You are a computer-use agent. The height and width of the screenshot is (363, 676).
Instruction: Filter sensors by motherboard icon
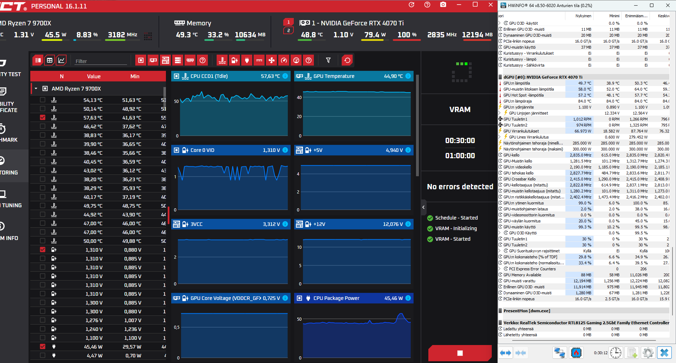[166, 60]
